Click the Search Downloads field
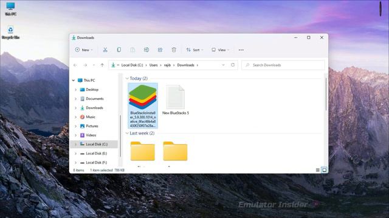Screen dimensions: 389x218 (283, 65)
